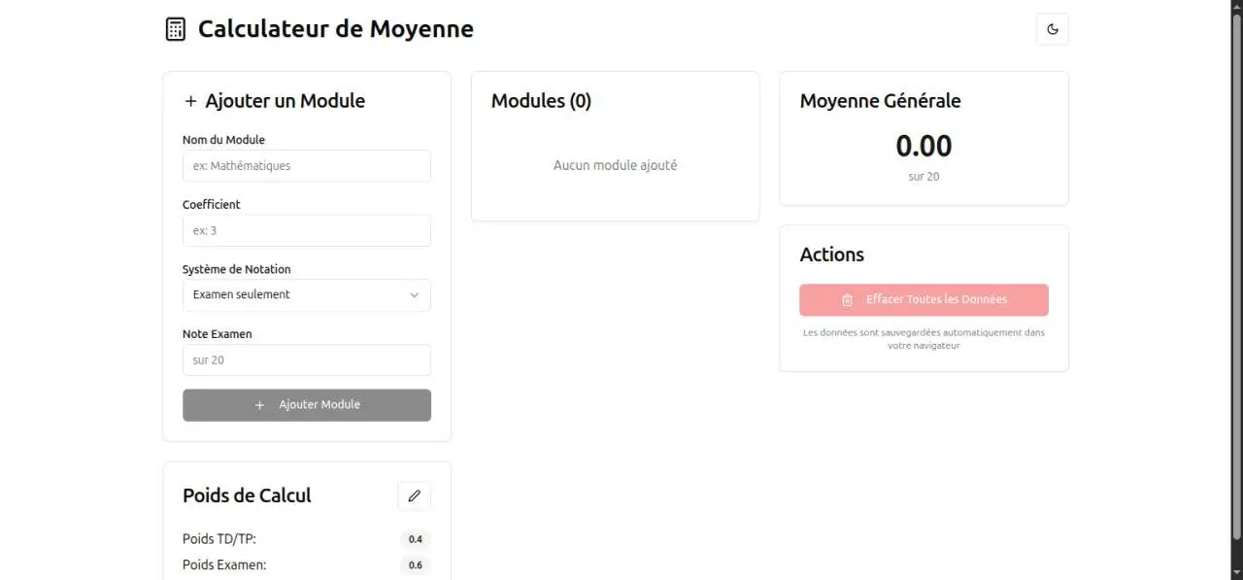The height and width of the screenshot is (580, 1243).
Task: Select the Note Examen input field
Action: coord(307,360)
